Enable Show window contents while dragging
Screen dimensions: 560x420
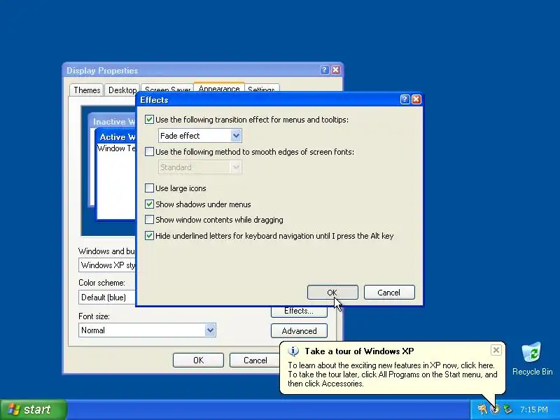(149, 220)
